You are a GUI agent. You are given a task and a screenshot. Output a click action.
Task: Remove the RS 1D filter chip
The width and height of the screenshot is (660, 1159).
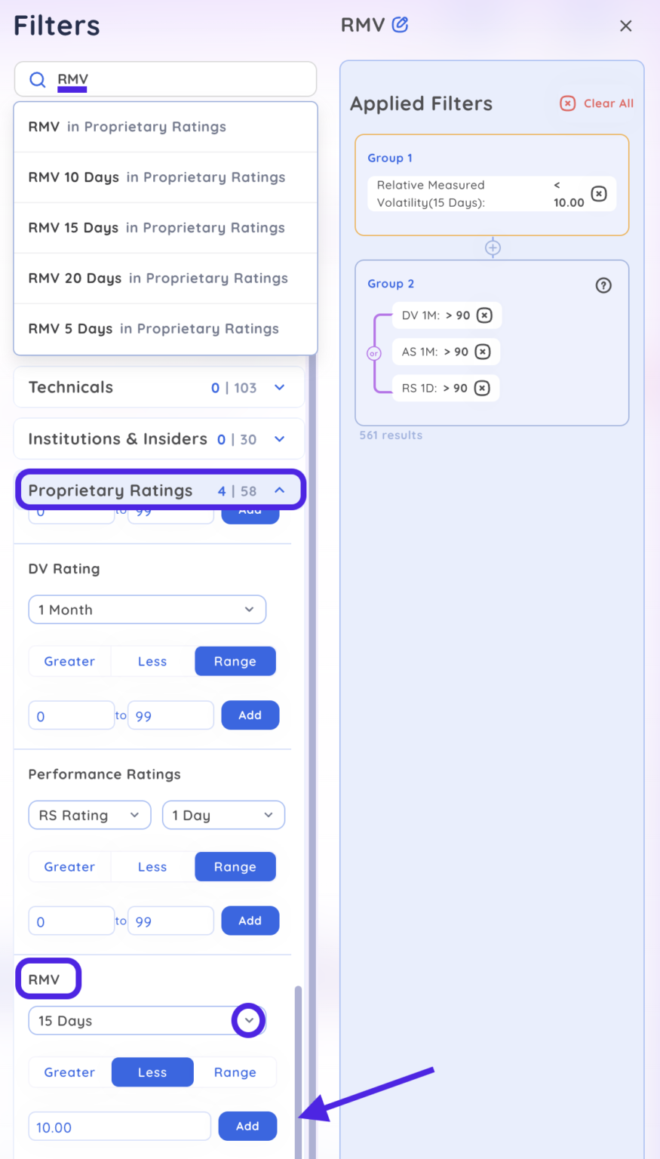(482, 388)
